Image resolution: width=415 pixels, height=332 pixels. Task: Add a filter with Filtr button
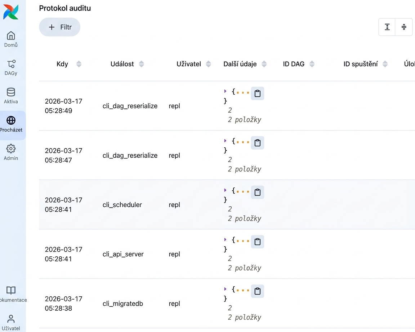pos(59,27)
